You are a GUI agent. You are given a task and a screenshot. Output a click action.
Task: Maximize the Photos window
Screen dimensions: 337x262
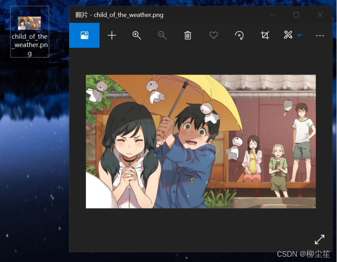[296, 15]
